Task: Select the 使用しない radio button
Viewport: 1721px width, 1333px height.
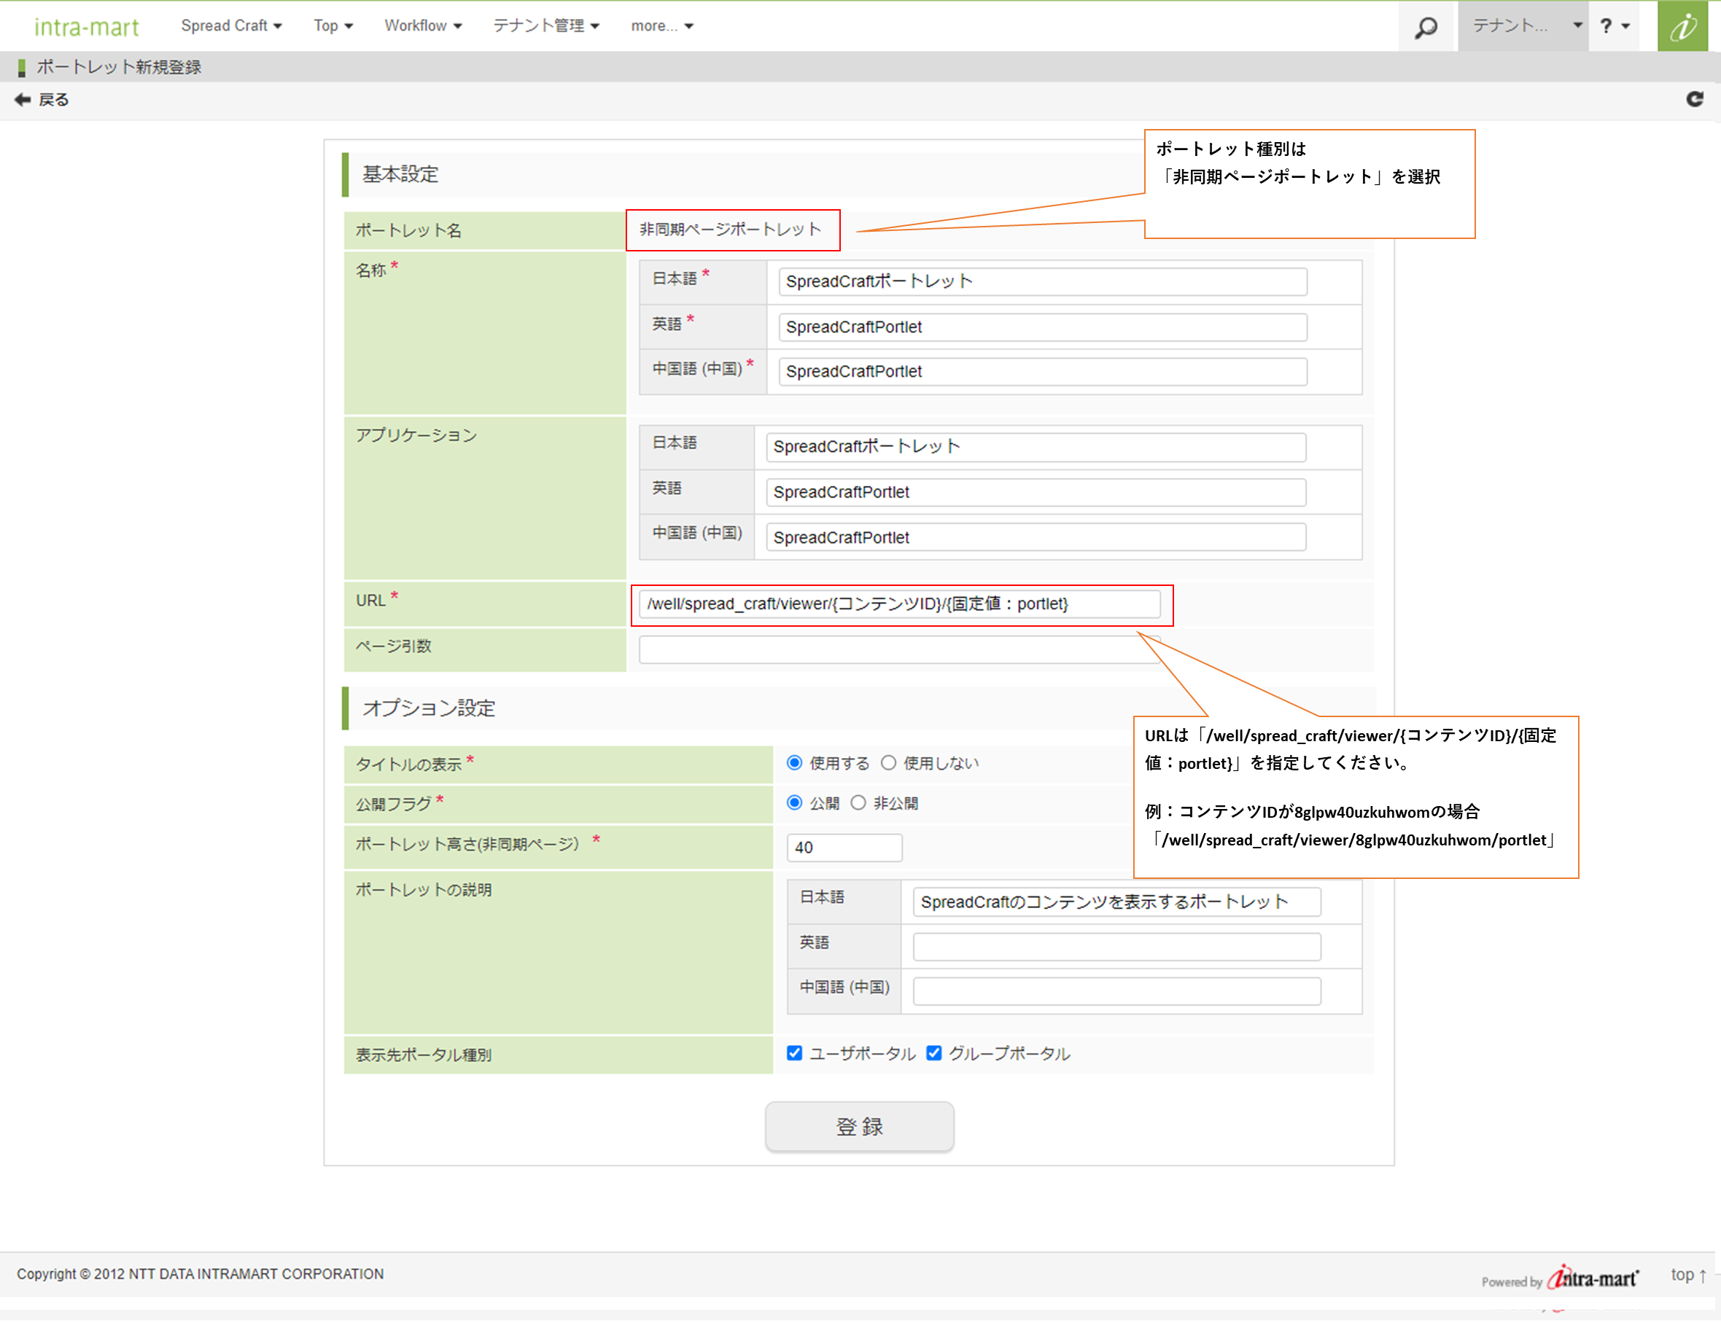Action: coord(888,762)
